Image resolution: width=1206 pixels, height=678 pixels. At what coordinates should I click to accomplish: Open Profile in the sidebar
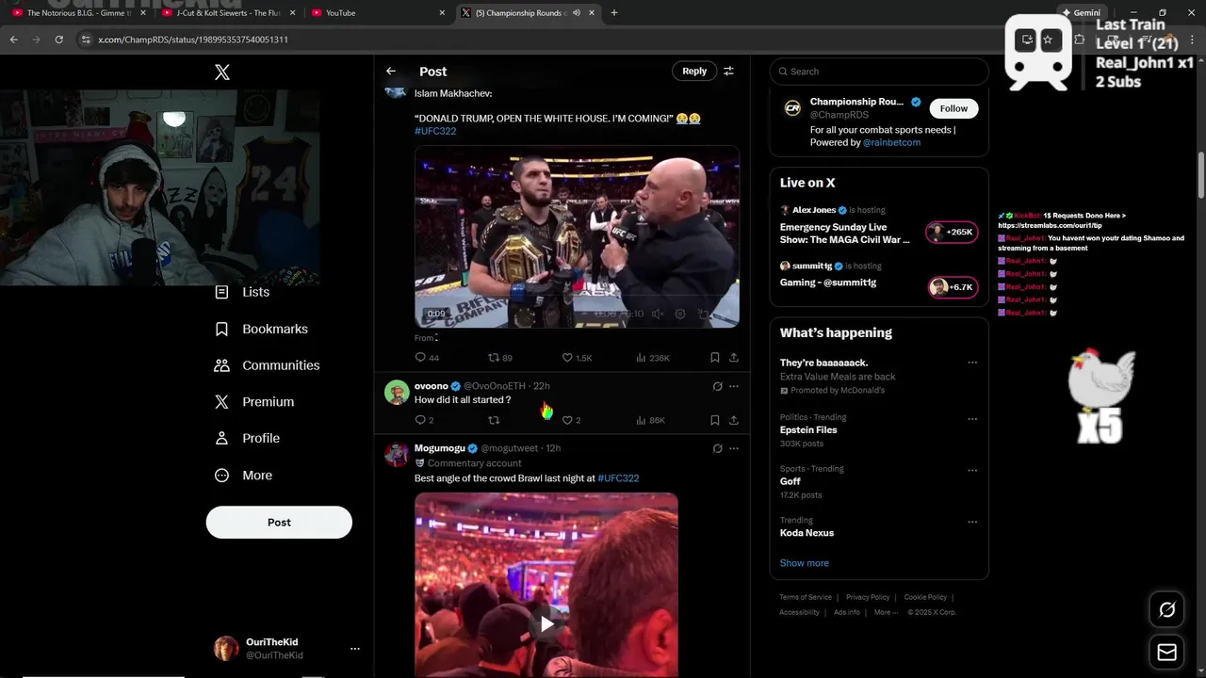pos(247,438)
